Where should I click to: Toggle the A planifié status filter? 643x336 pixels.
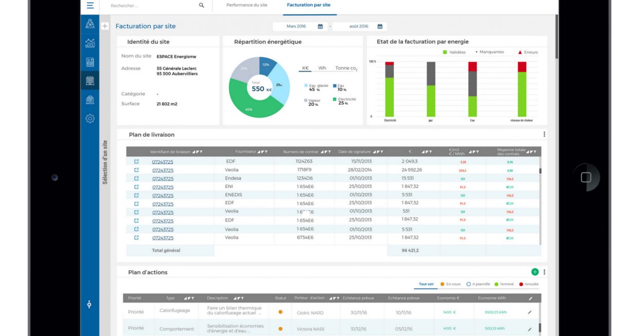coord(478,284)
